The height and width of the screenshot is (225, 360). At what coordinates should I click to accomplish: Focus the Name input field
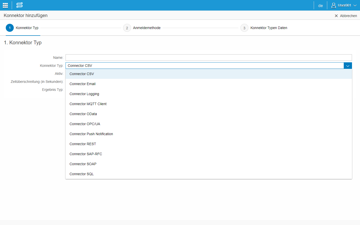coord(209,58)
